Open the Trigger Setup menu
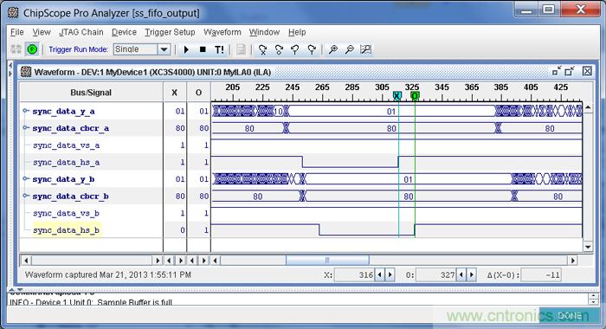This screenshot has width=606, height=329. coord(170,32)
